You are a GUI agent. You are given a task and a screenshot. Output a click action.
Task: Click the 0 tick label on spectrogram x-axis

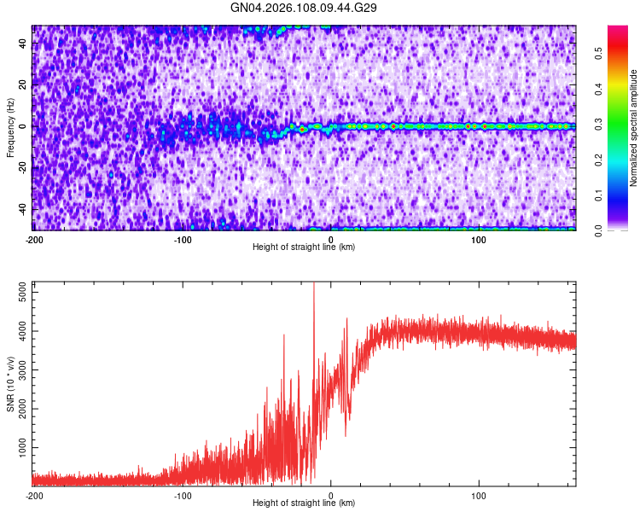tap(330, 240)
